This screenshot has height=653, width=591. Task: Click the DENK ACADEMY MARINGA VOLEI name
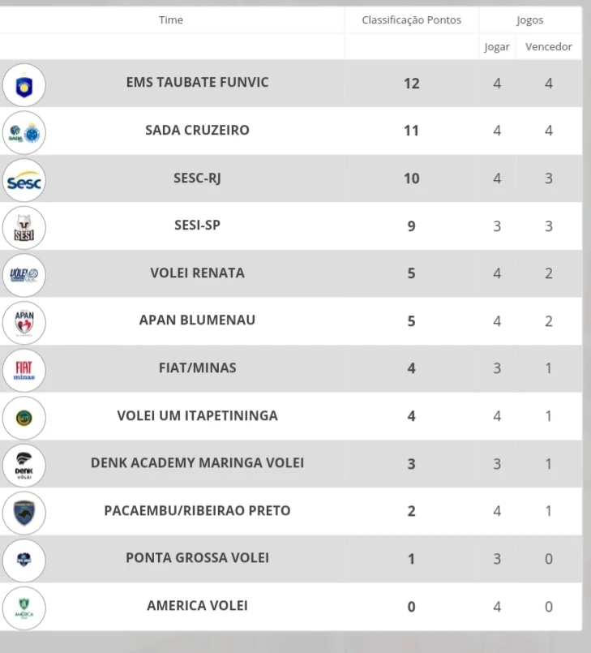[x=197, y=462]
